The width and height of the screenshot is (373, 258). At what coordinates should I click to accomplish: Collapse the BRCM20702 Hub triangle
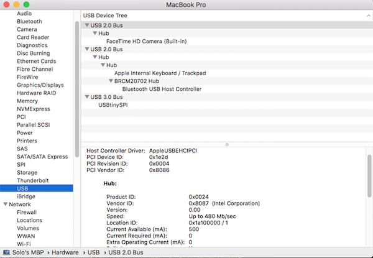click(x=111, y=81)
